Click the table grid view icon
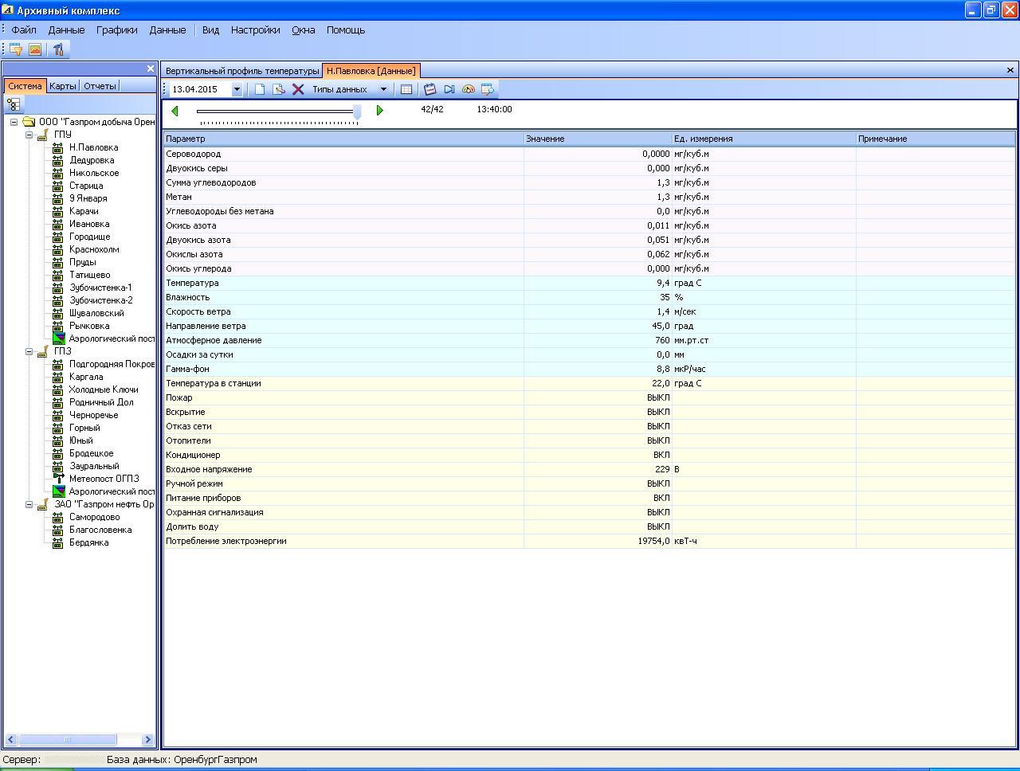The height and width of the screenshot is (771, 1020). pos(406,89)
